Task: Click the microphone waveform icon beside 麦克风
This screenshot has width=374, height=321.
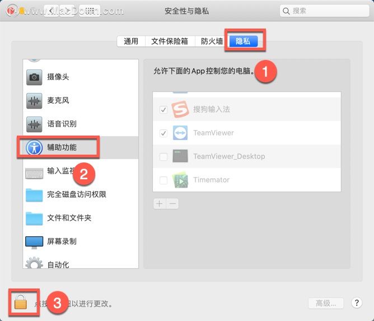Action: [x=34, y=100]
